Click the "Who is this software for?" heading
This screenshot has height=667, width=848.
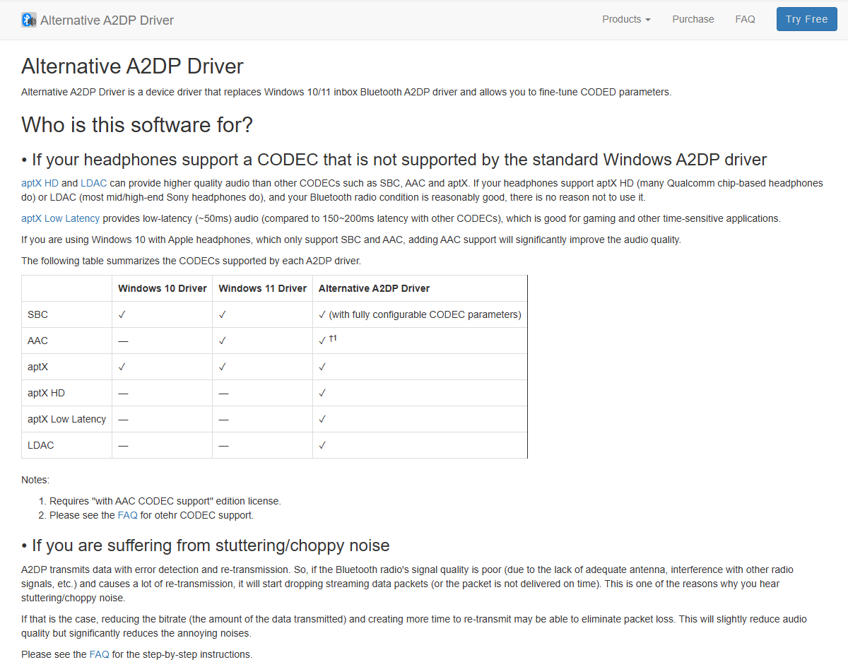point(137,124)
